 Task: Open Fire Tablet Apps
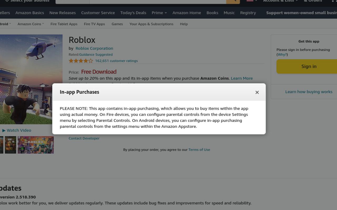[x=64, y=24]
